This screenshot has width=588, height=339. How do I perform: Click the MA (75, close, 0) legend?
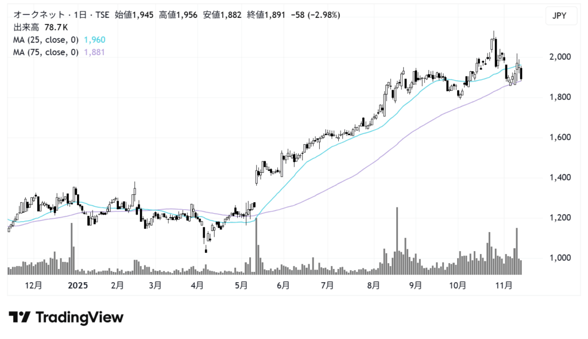pos(46,52)
